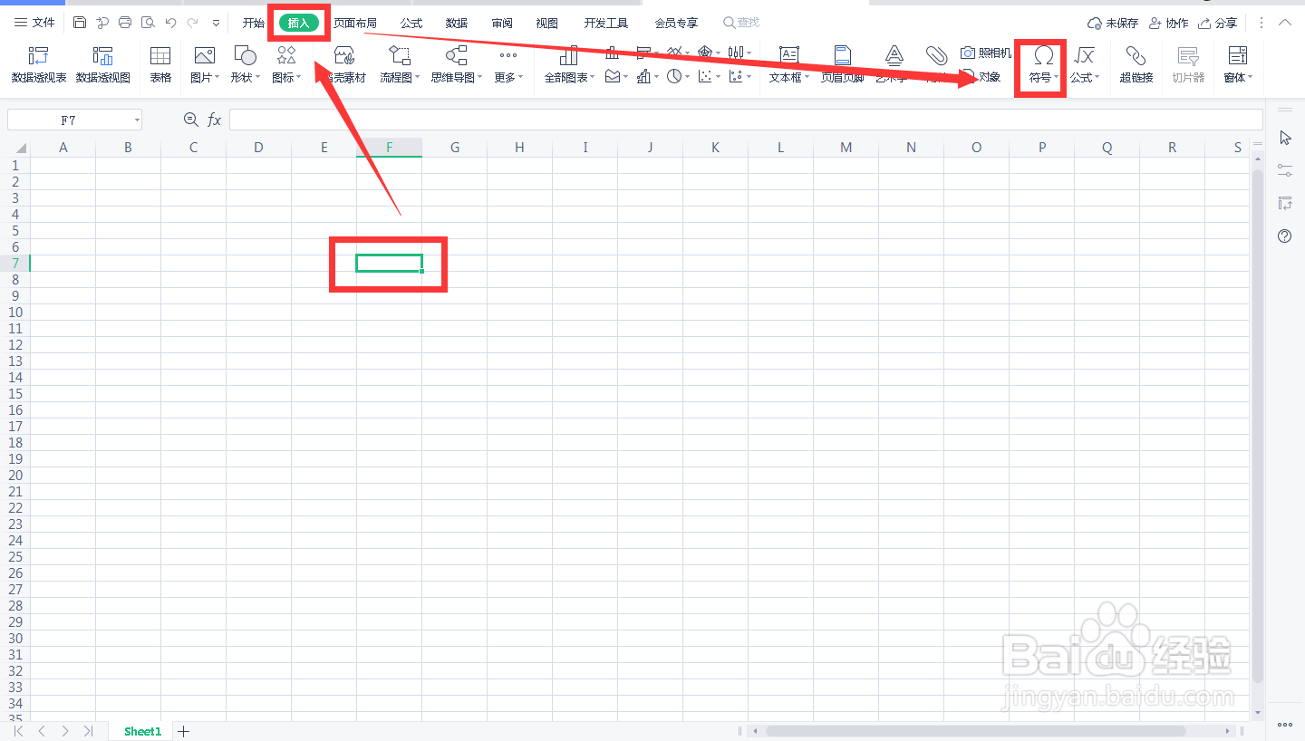Click the print icon in quick access bar
The image size is (1305, 741).
[125, 23]
